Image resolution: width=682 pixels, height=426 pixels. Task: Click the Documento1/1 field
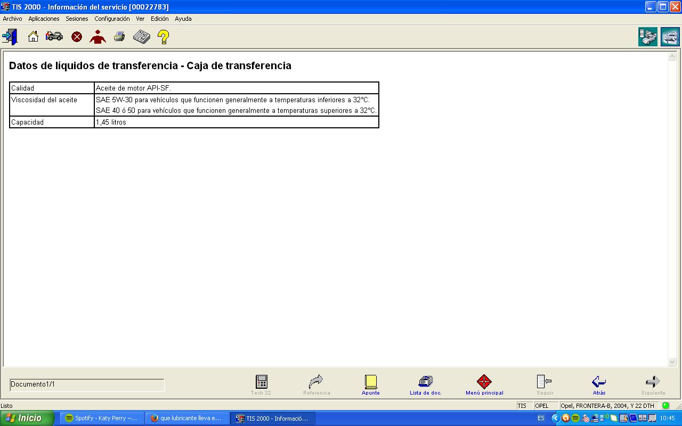87,384
